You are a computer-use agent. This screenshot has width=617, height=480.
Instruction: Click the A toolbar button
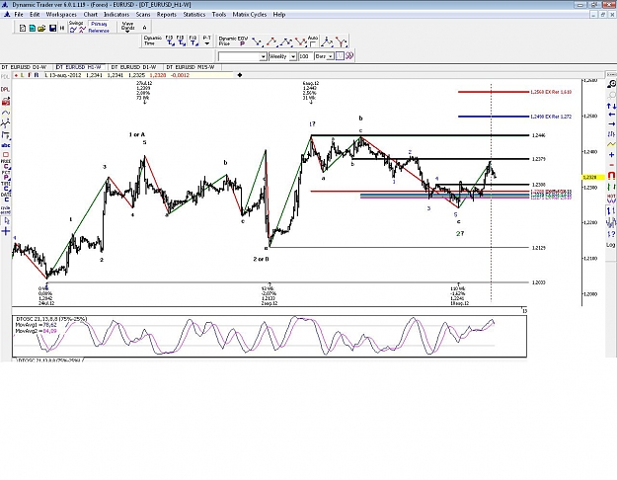[144, 28]
